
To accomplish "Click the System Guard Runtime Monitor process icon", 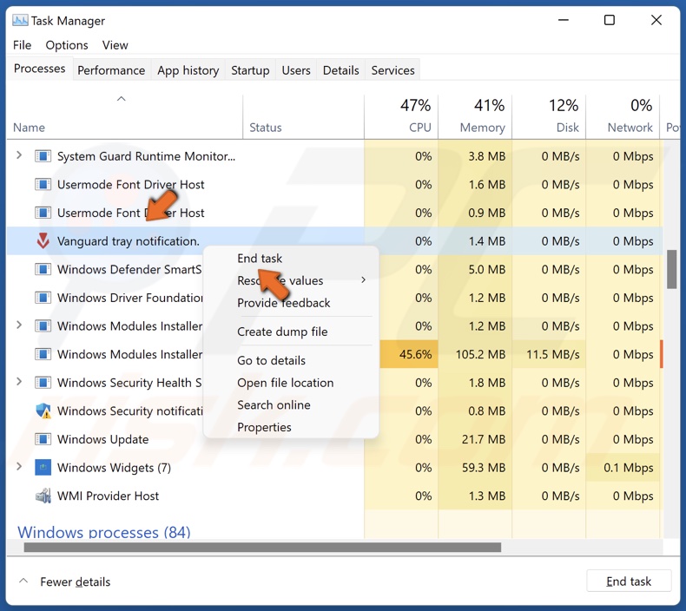I will 43,156.
